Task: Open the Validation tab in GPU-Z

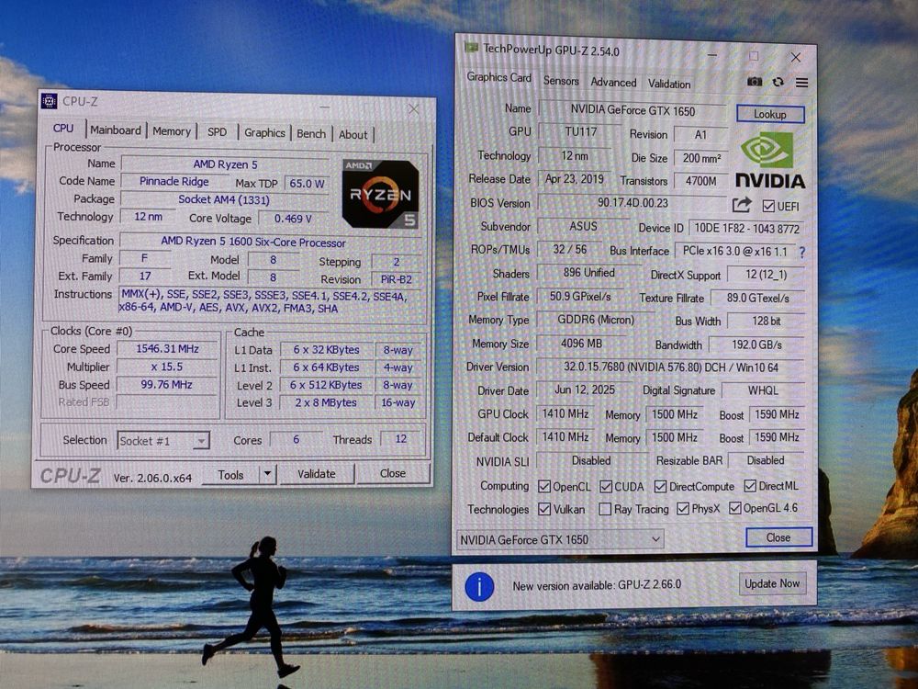Action: (669, 84)
